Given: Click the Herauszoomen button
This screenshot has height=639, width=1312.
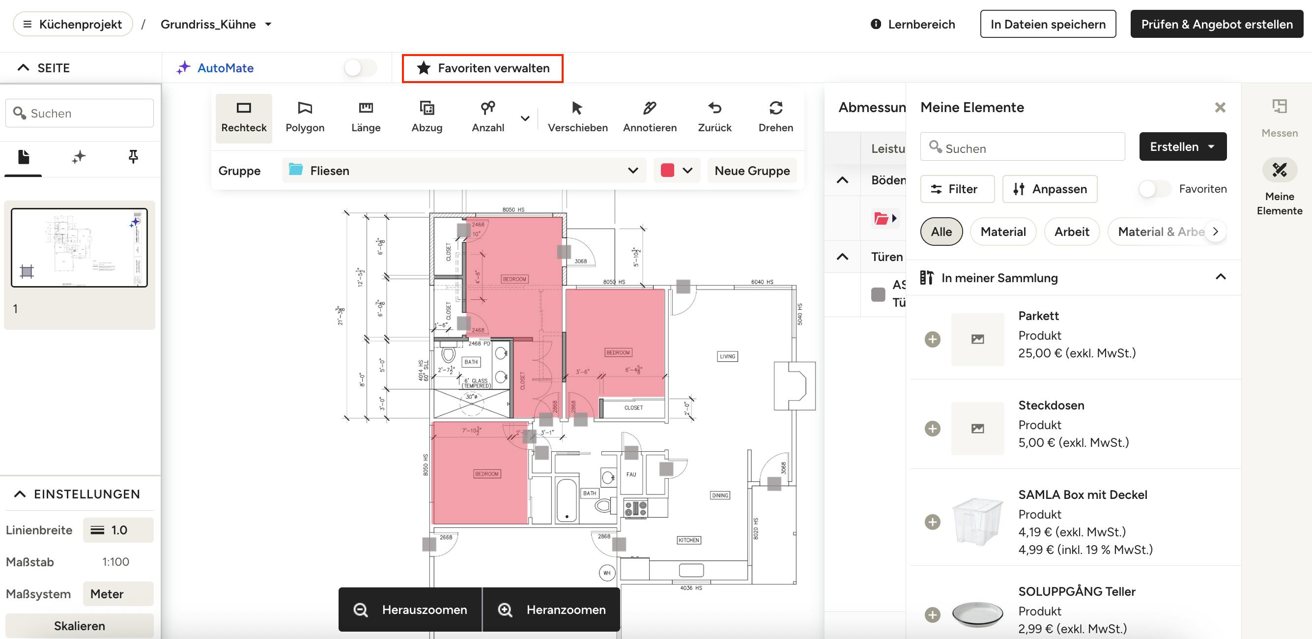Looking at the screenshot, I should click(x=410, y=610).
